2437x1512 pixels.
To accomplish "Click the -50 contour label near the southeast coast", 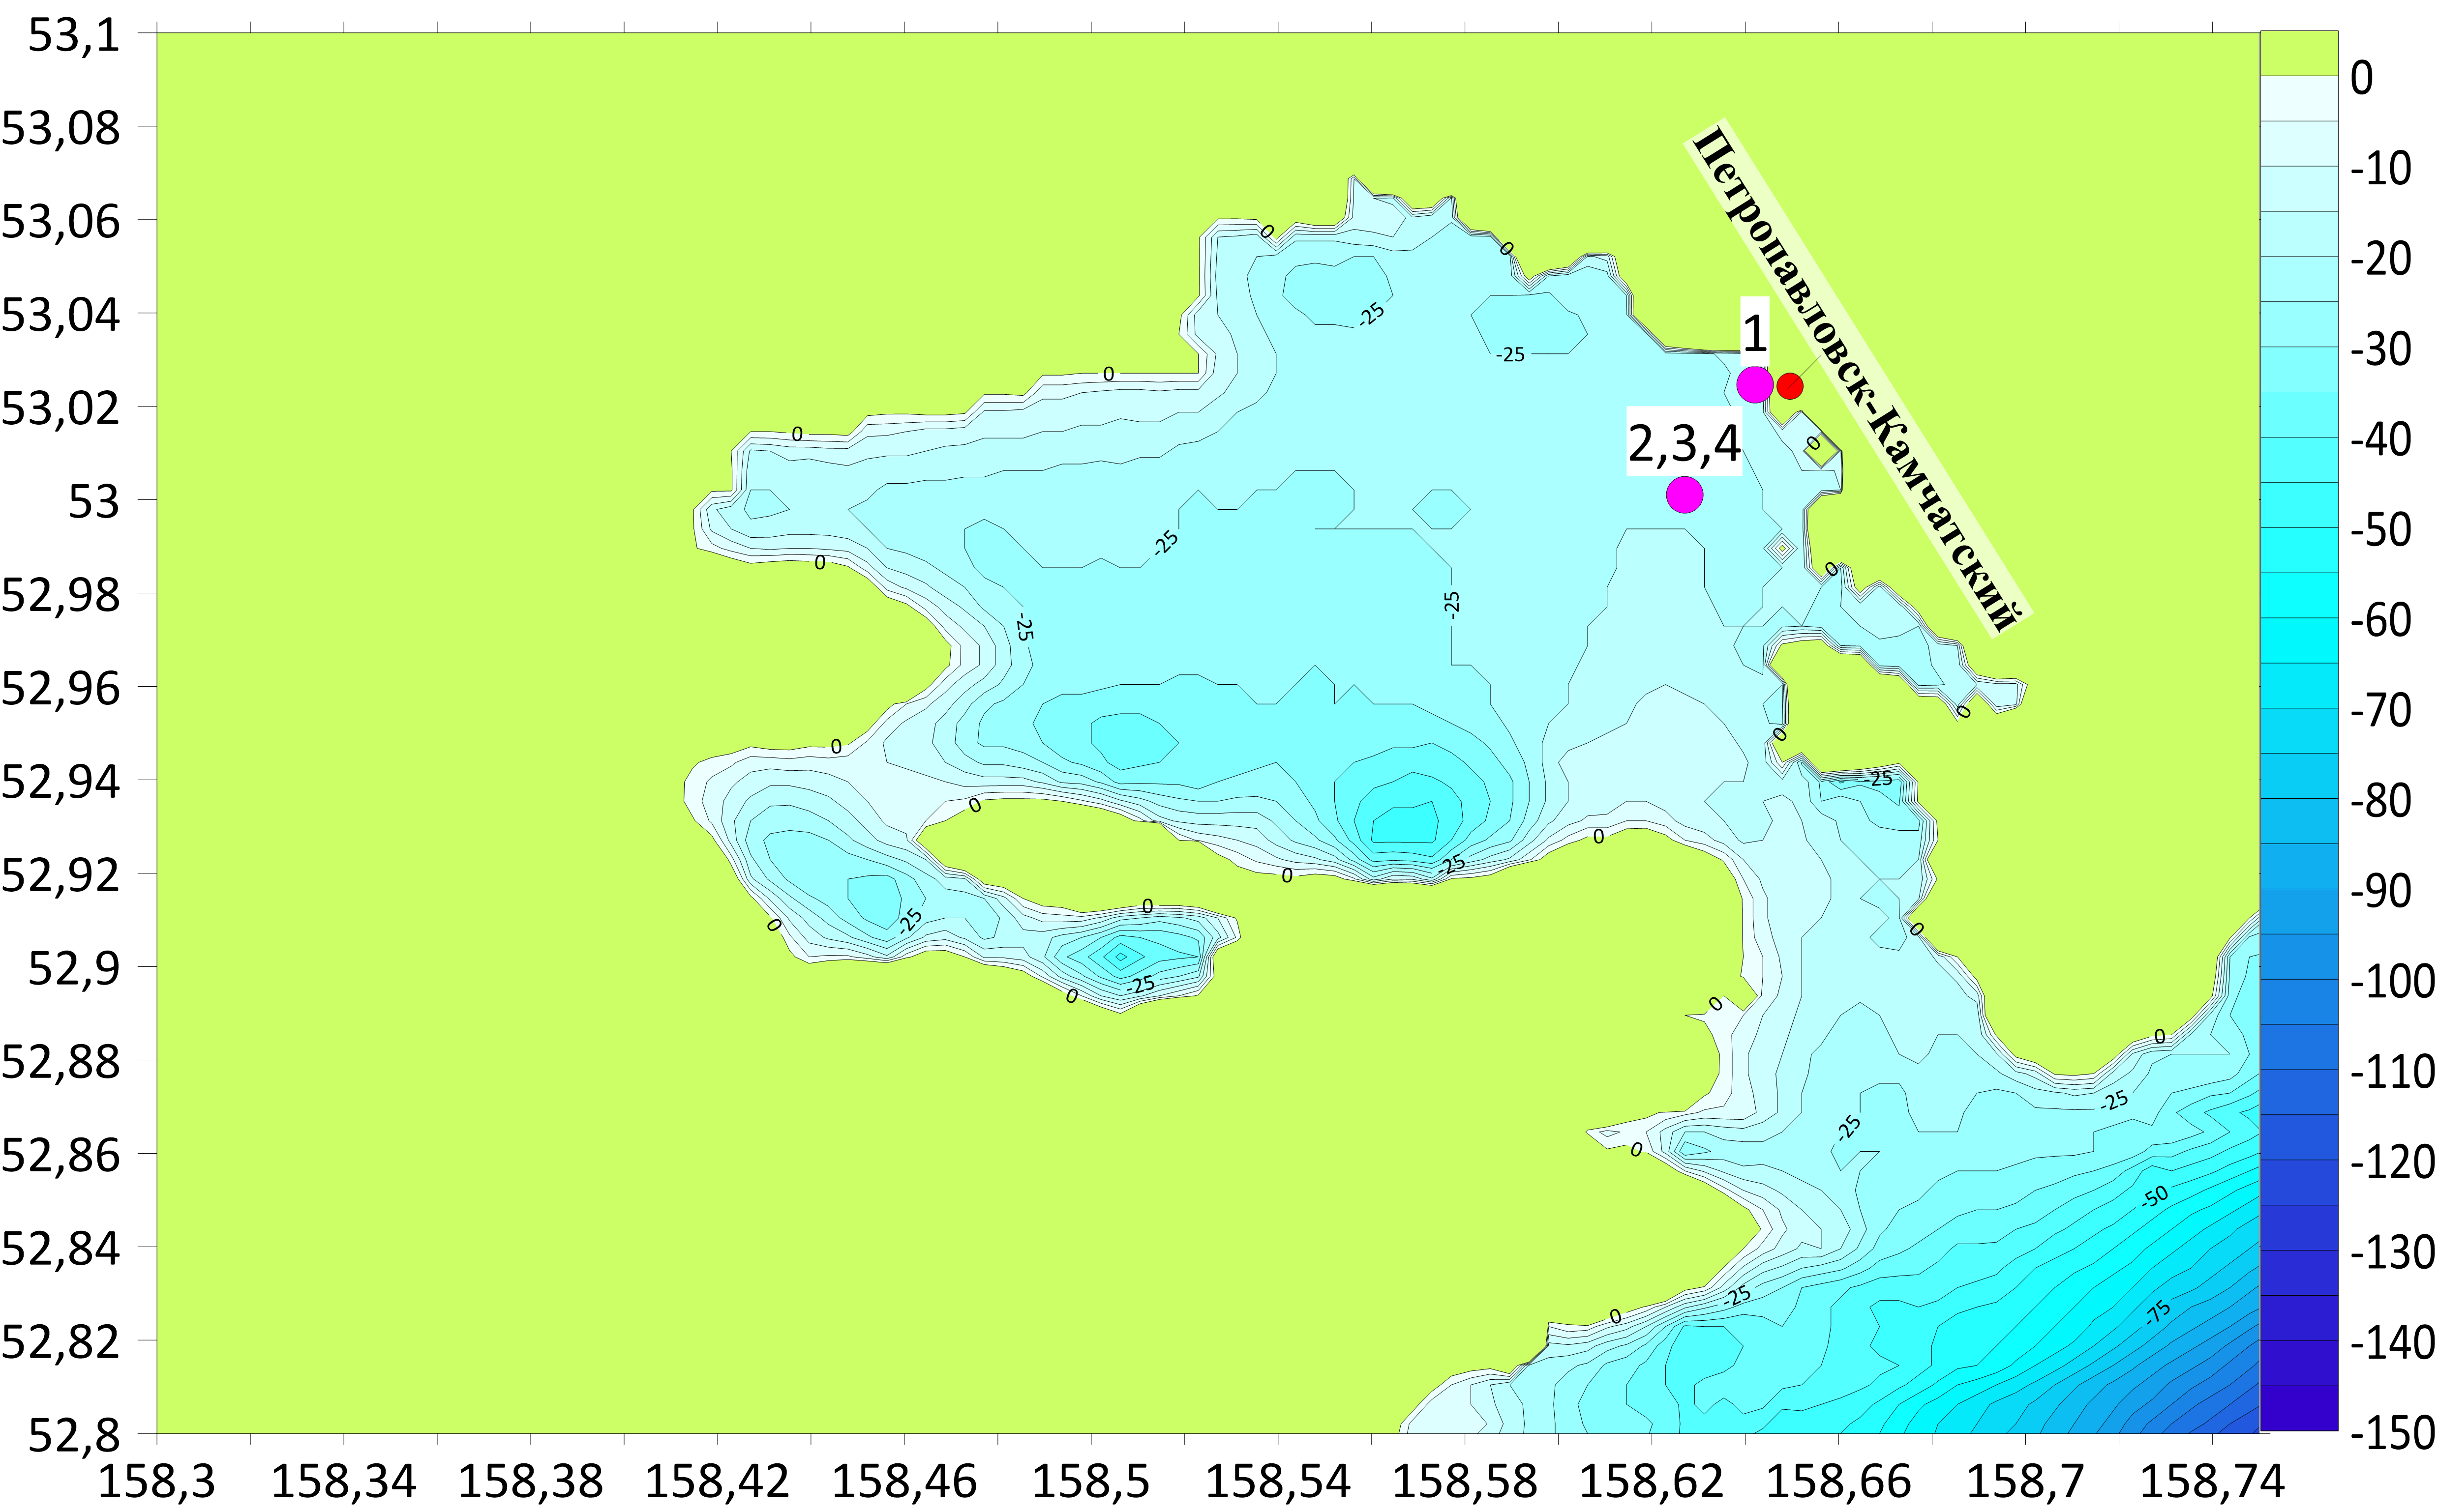I will tap(2155, 1196).
